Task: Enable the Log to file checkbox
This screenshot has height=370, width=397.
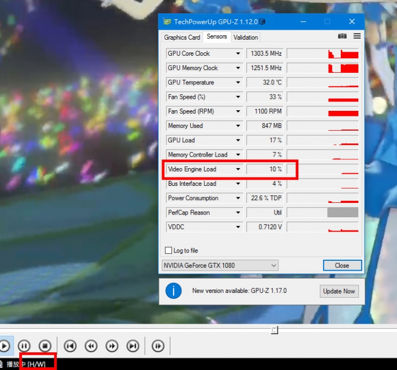Action: click(168, 250)
